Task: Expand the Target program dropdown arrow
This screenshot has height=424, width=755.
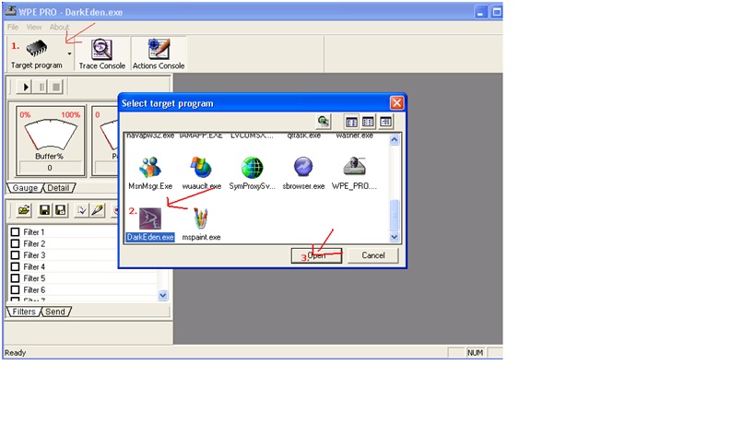Action: point(69,53)
